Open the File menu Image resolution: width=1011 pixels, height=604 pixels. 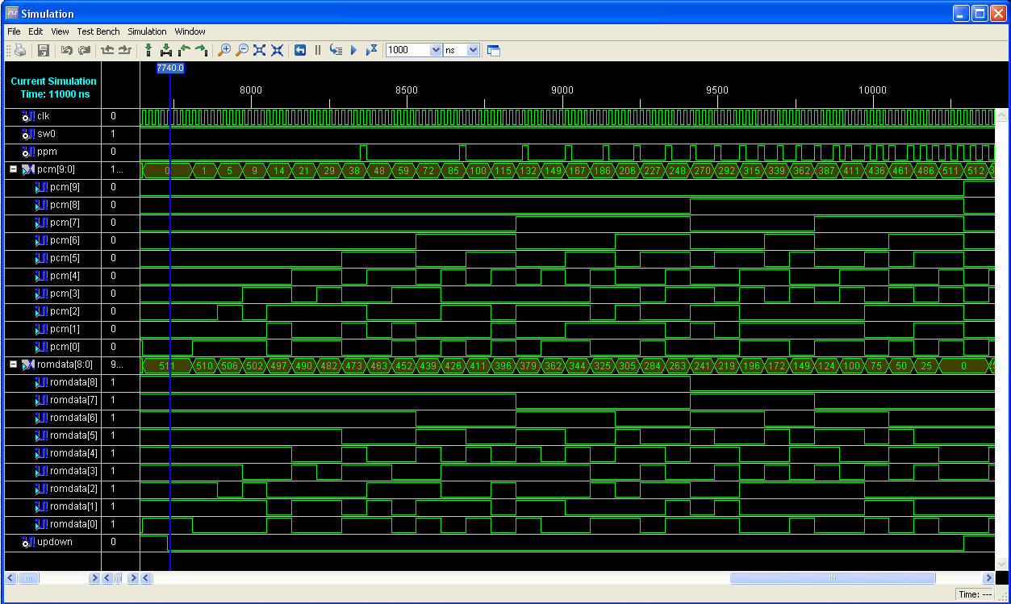coord(14,31)
